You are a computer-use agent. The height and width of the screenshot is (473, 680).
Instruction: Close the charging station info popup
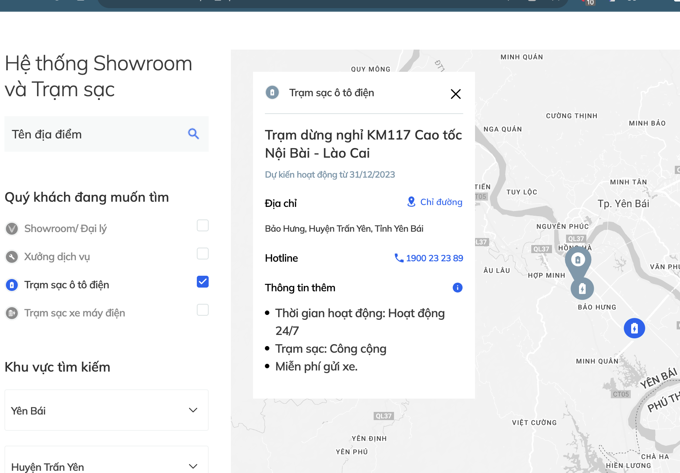pos(455,94)
